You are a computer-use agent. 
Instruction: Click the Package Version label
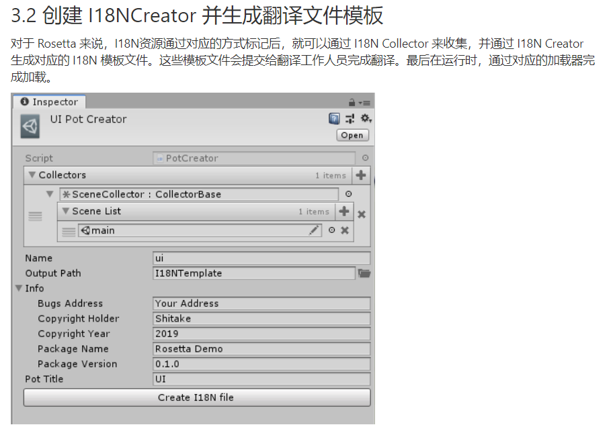tap(77, 364)
